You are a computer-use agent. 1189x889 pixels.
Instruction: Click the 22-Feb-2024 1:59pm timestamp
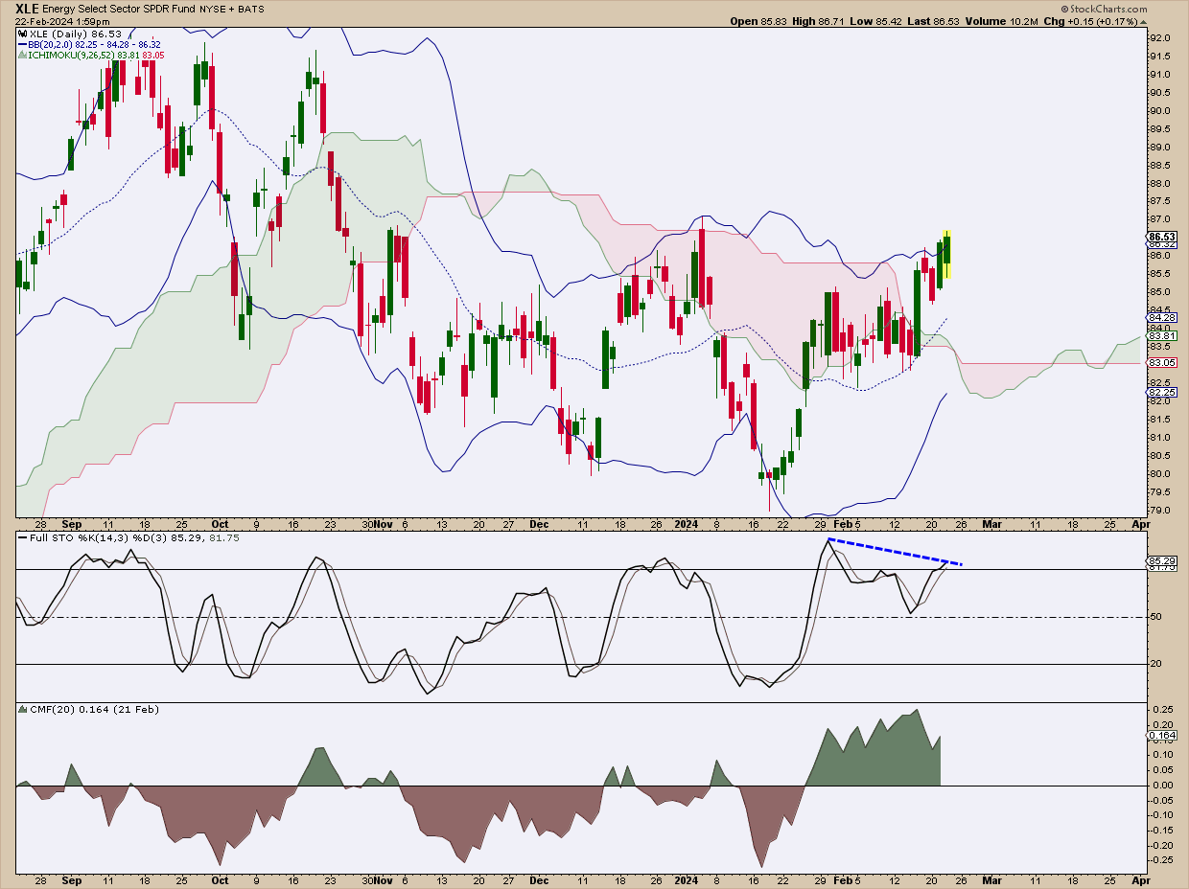coord(60,21)
